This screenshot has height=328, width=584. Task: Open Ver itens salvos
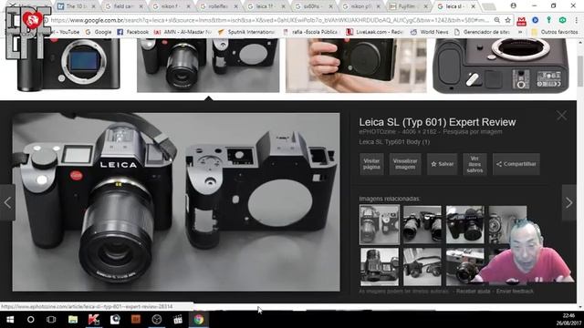click(474, 164)
